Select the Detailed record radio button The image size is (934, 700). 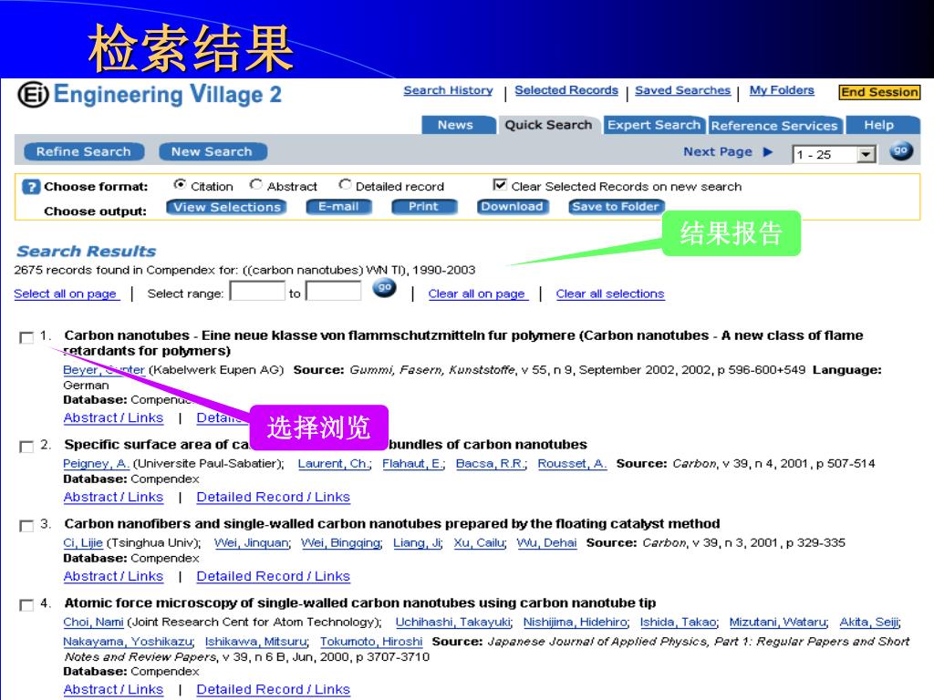[345, 184]
